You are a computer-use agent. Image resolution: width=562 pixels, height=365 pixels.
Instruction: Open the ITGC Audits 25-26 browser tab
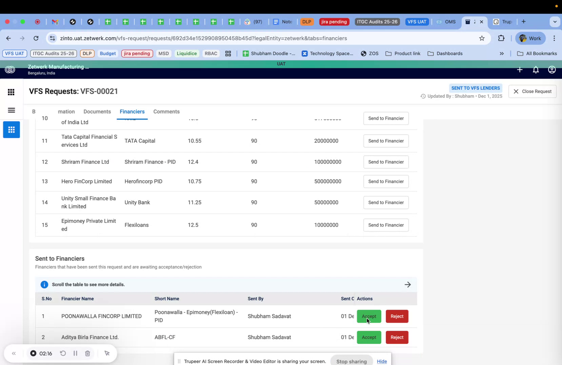tap(377, 22)
